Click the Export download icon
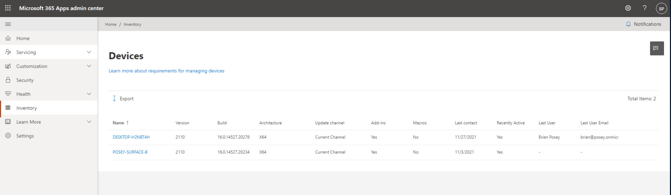 (x=114, y=99)
